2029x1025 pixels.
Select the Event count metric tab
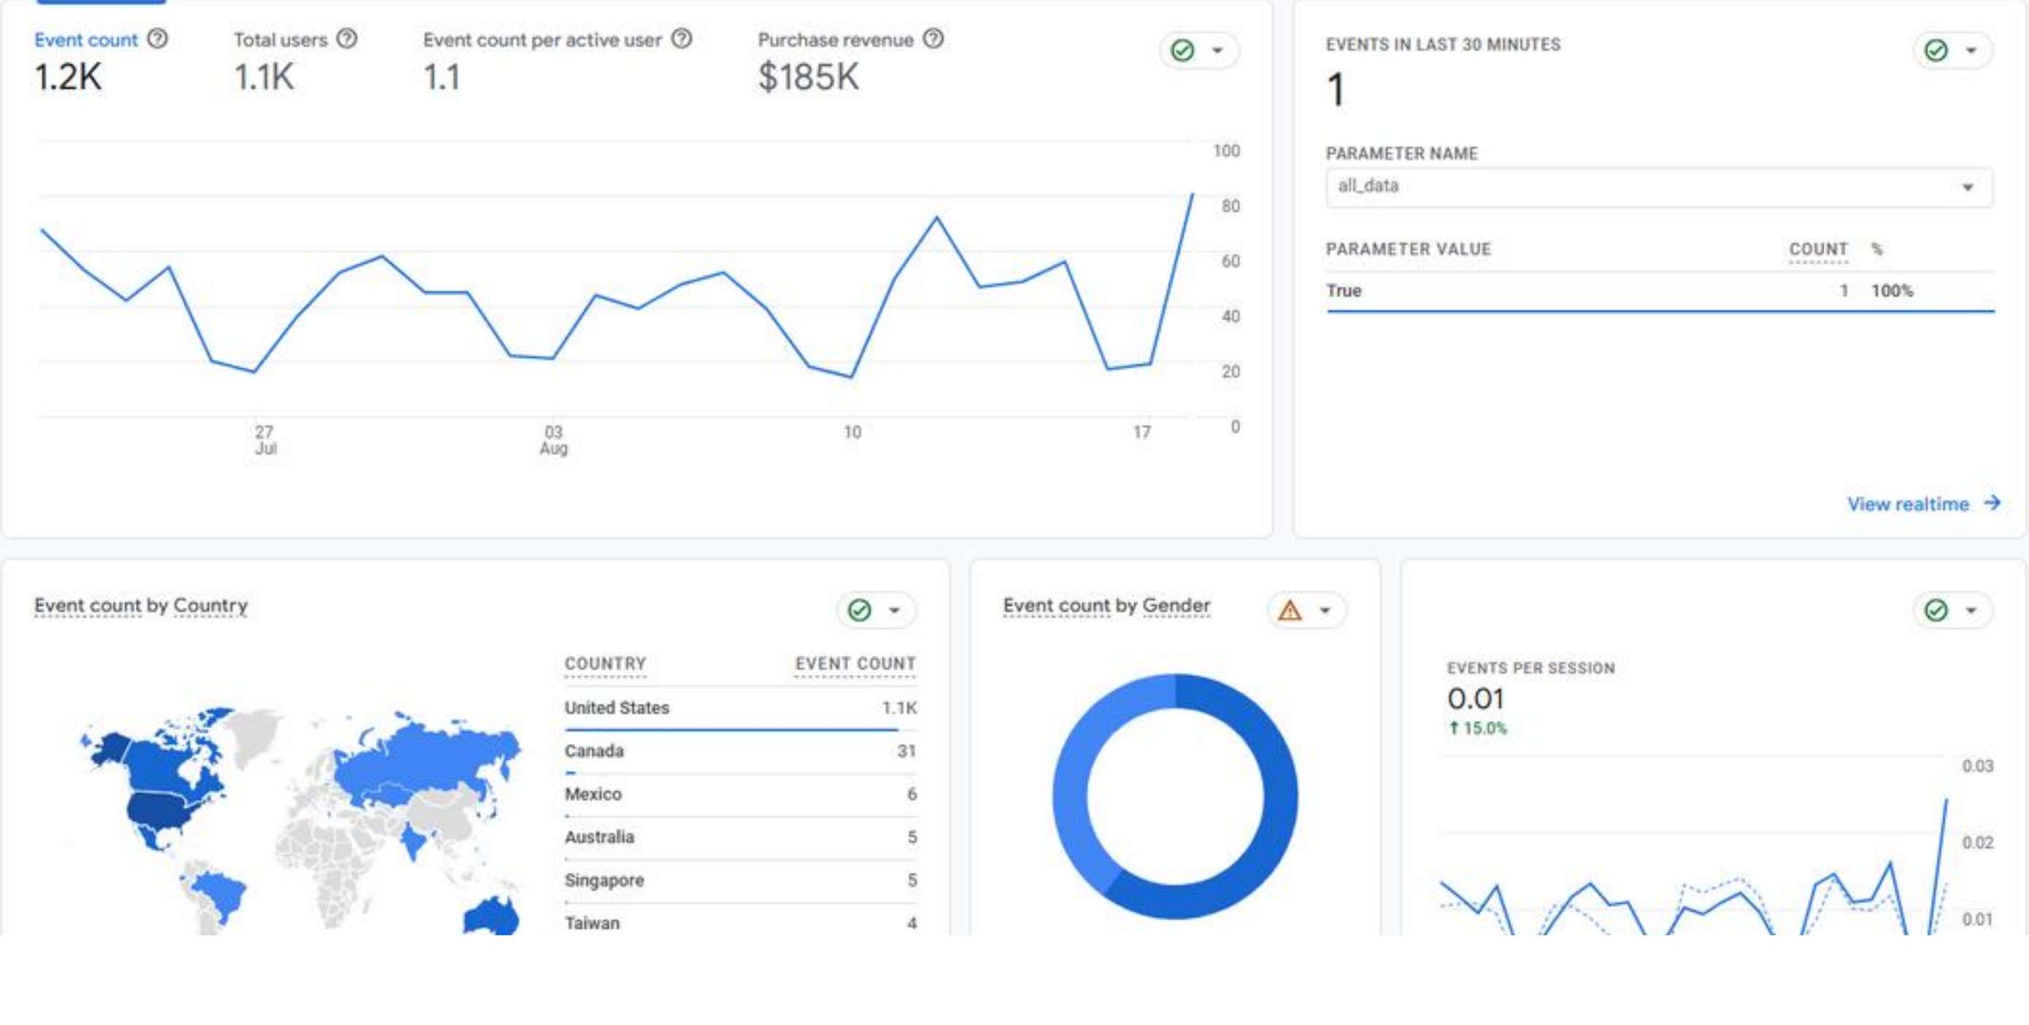click(101, 61)
